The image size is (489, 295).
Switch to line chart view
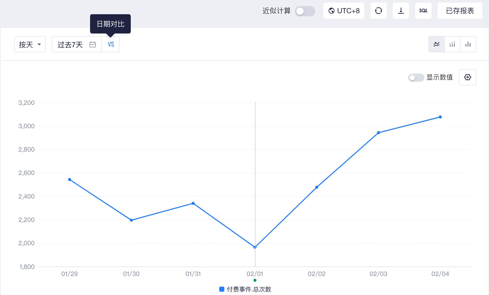coord(437,44)
